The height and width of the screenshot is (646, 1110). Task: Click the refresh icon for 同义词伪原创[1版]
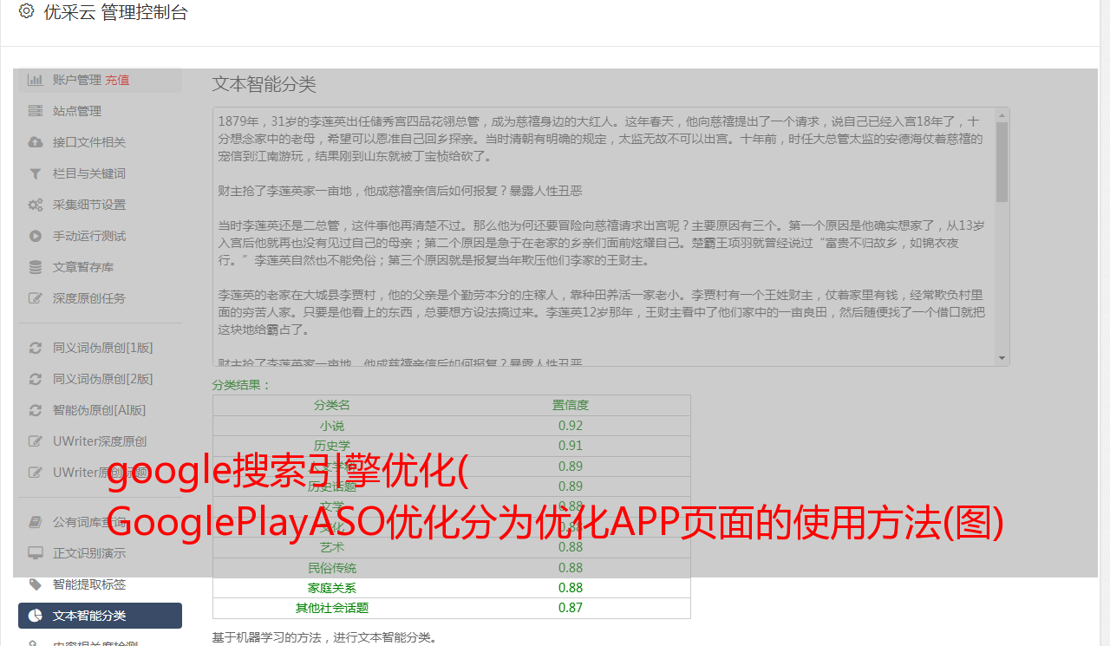pyautogui.click(x=35, y=348)
